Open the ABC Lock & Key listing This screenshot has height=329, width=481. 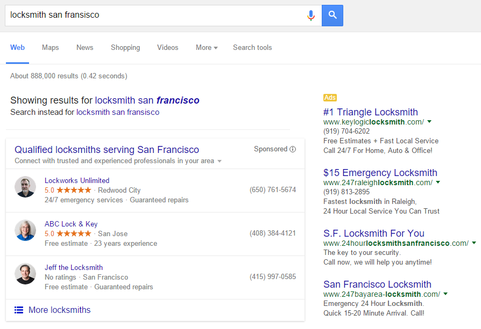tap(71, 224)
